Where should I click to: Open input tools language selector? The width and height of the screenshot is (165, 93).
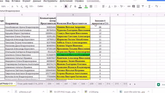(x=158, y=6)
